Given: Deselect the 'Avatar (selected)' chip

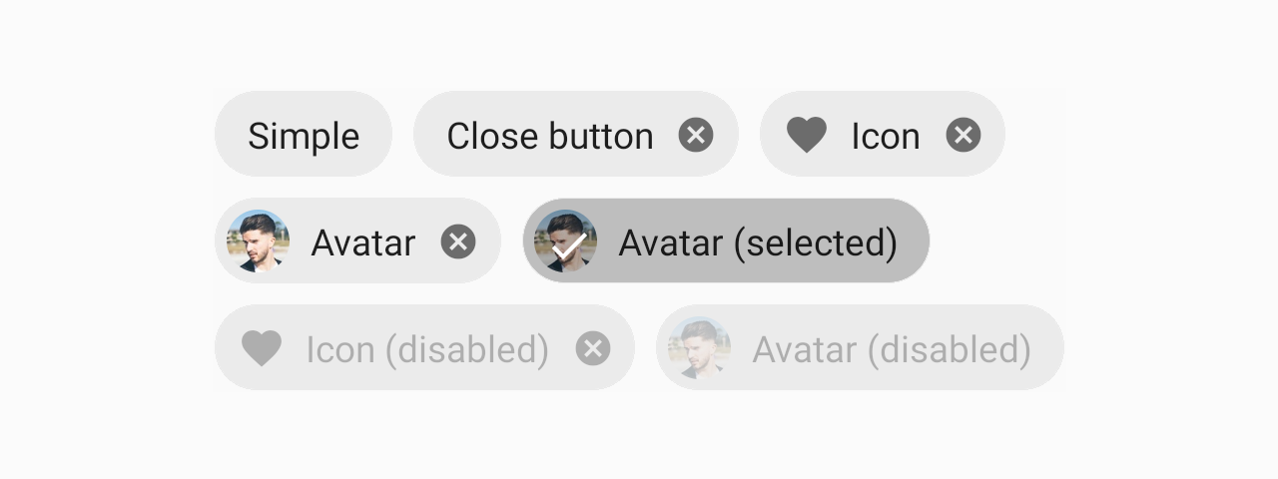Looking at the screenshot, I should pyautogui.click(x=726, y=241).
